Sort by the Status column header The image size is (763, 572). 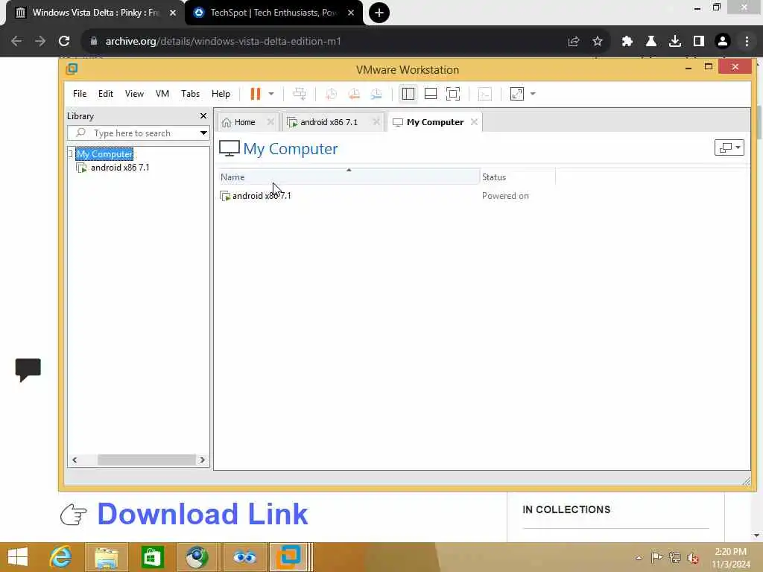518,177
